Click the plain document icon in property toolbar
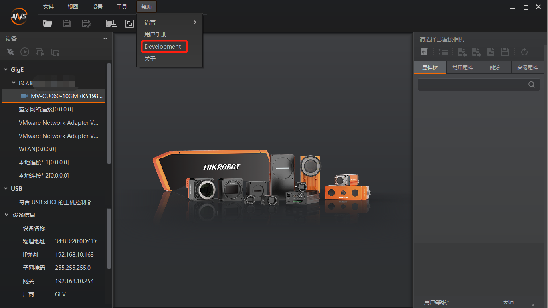548x308 pixels. tap(491, 52)
